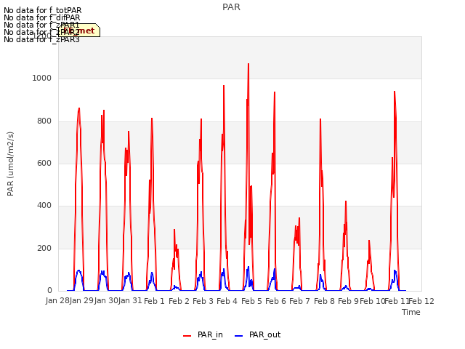
Task: Click the PAR (umol/m2/s) axis label
Action: (10, 164)
